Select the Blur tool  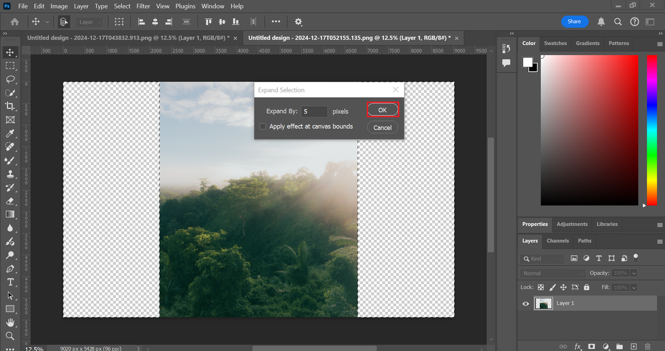(x=10, y=228)
